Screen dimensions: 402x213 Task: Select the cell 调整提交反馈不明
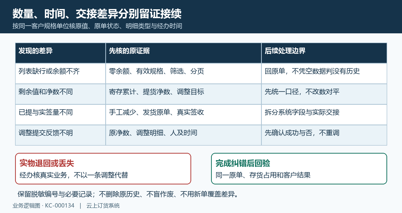click(60, 135)
